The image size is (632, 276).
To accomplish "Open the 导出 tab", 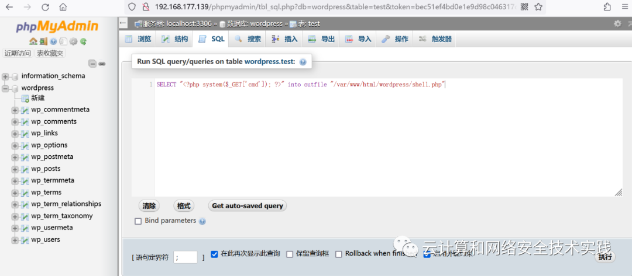I will 321,39.
